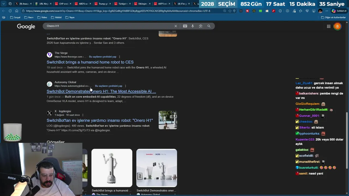This screenshot has width=349, height=196.
Task: Open more options for Autonomy Global result
Action: coord(125,86)
